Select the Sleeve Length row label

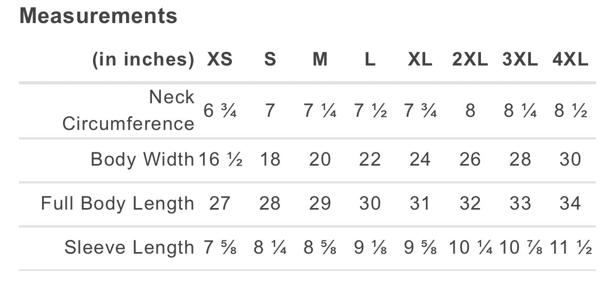[x=129, y=247]
